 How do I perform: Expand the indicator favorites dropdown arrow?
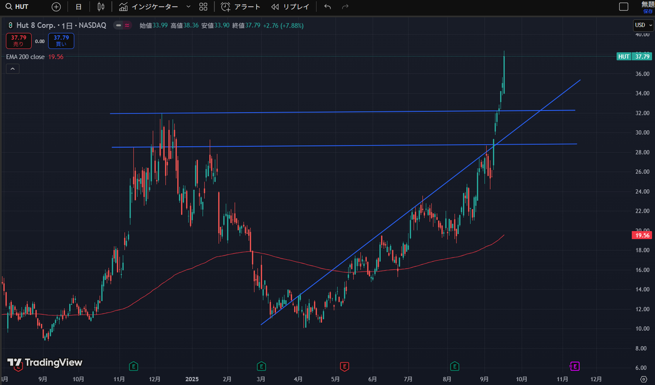[x=188, y=7]
